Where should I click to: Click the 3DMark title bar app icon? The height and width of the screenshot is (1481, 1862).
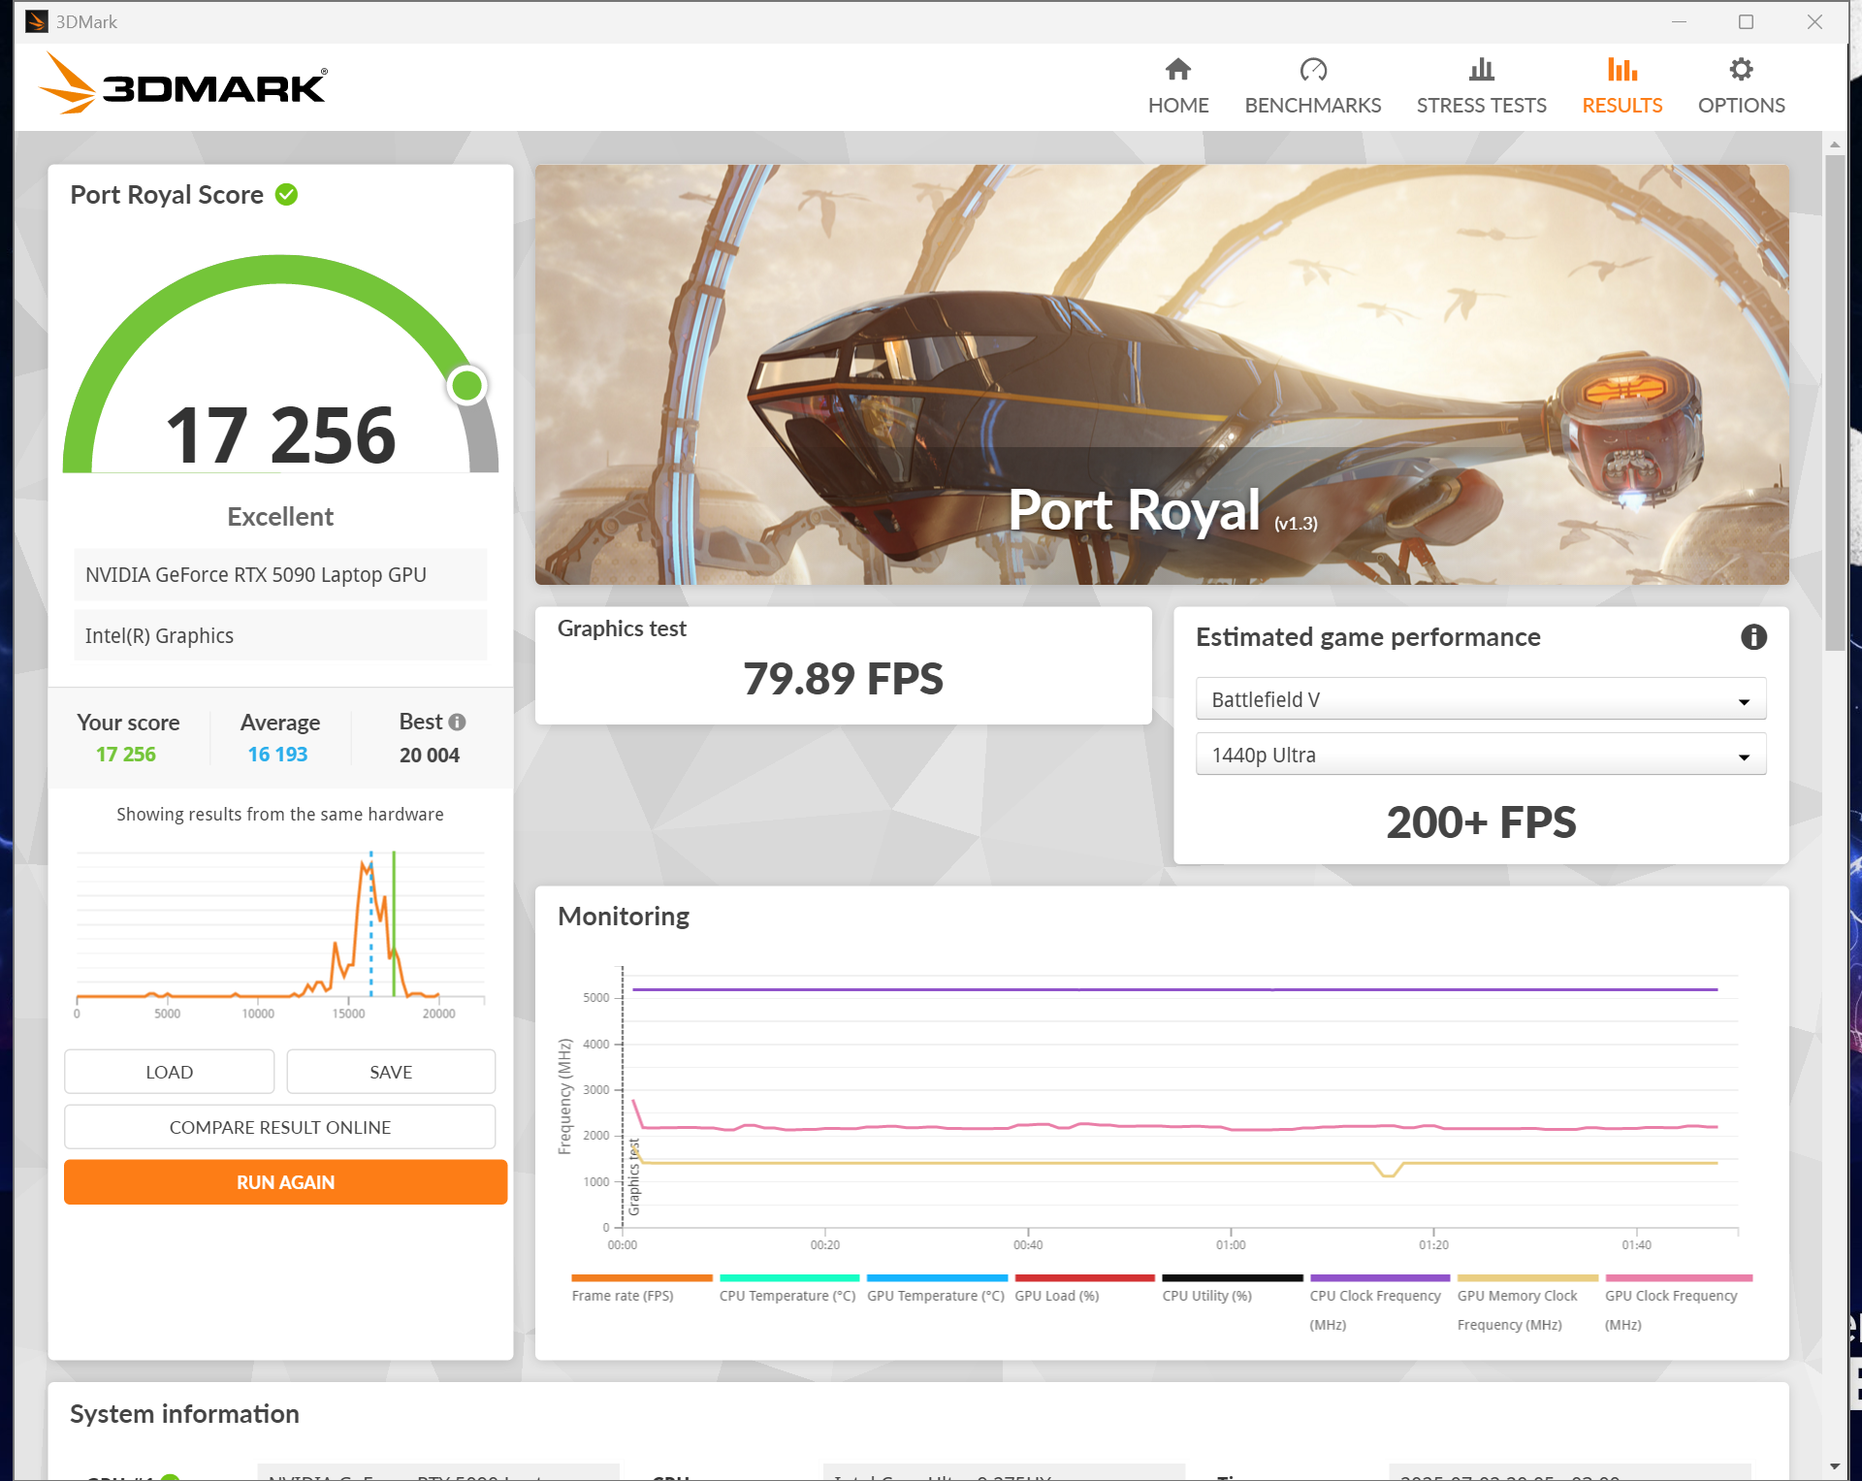tap(36, 21)
